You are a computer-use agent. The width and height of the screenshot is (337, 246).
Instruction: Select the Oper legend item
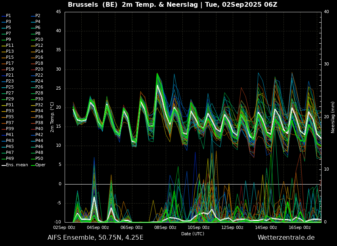(x=40, y=165)
